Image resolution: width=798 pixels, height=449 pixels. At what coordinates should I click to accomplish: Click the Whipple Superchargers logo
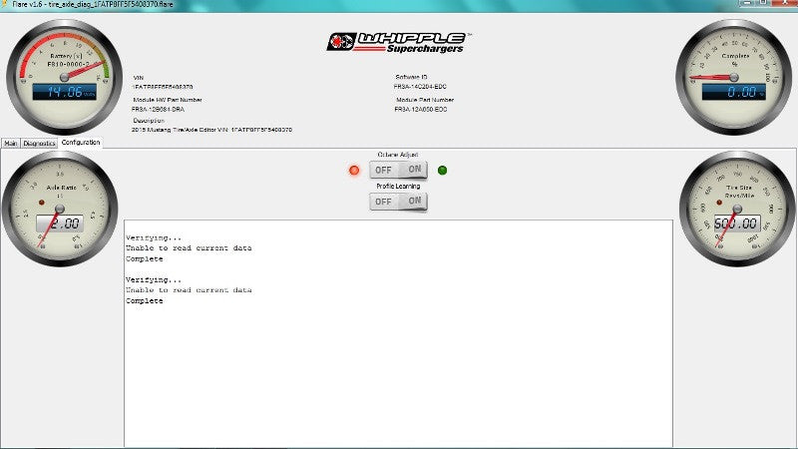click(398, 42)
